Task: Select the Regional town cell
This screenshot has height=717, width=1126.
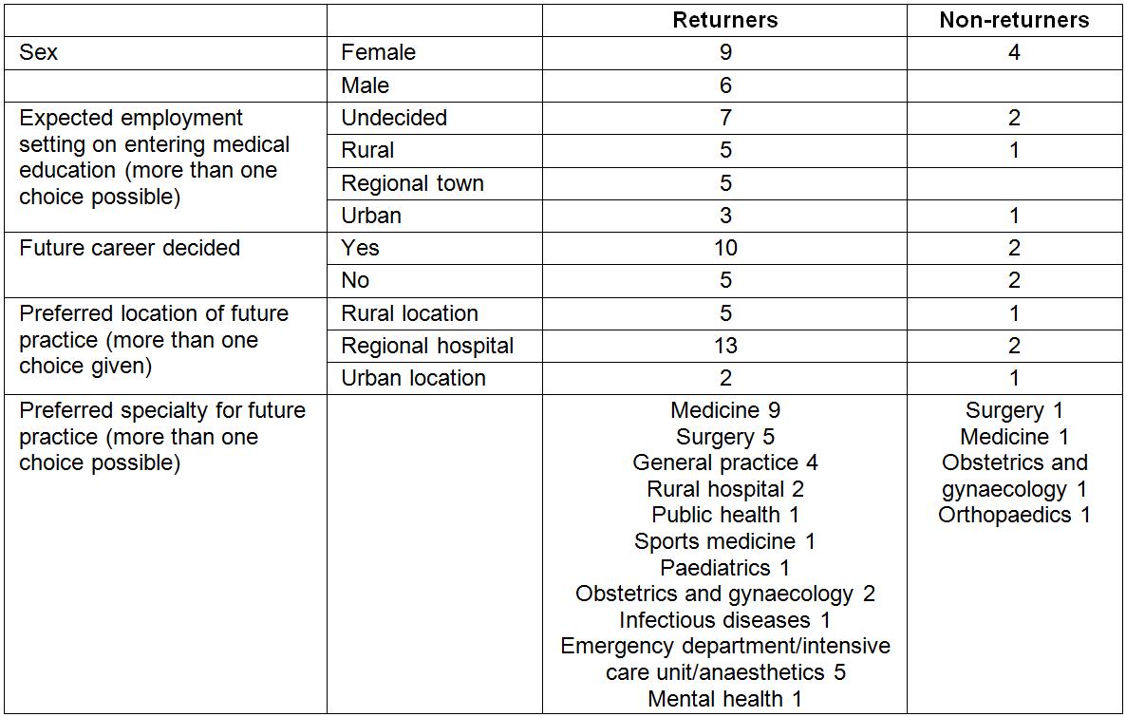Action: pos(412,183)
